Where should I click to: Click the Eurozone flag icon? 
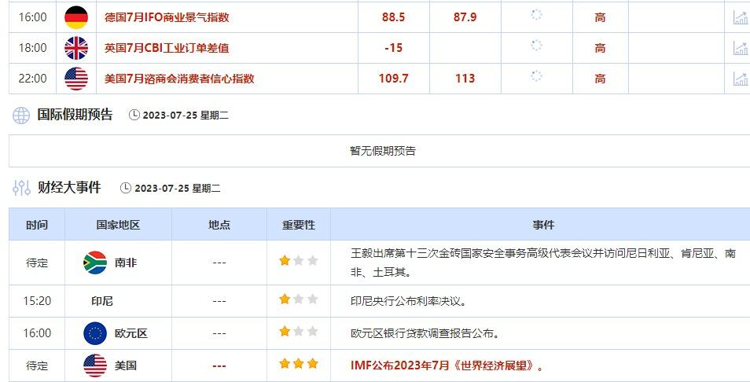pyautogui.click(x=95, y=333)
